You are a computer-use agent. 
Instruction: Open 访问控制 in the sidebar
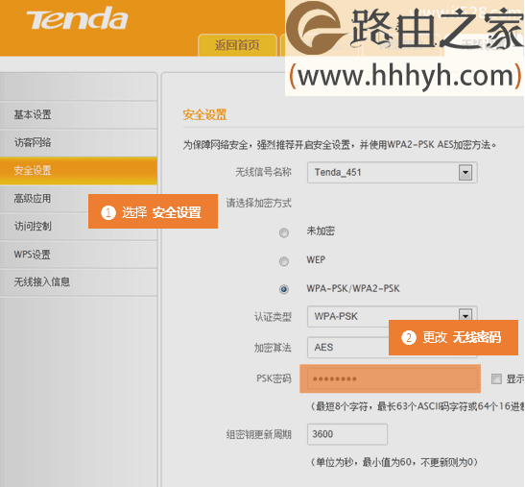[44, 227]
